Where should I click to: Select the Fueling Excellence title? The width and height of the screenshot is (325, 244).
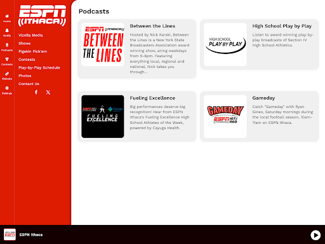click(152, 98)
